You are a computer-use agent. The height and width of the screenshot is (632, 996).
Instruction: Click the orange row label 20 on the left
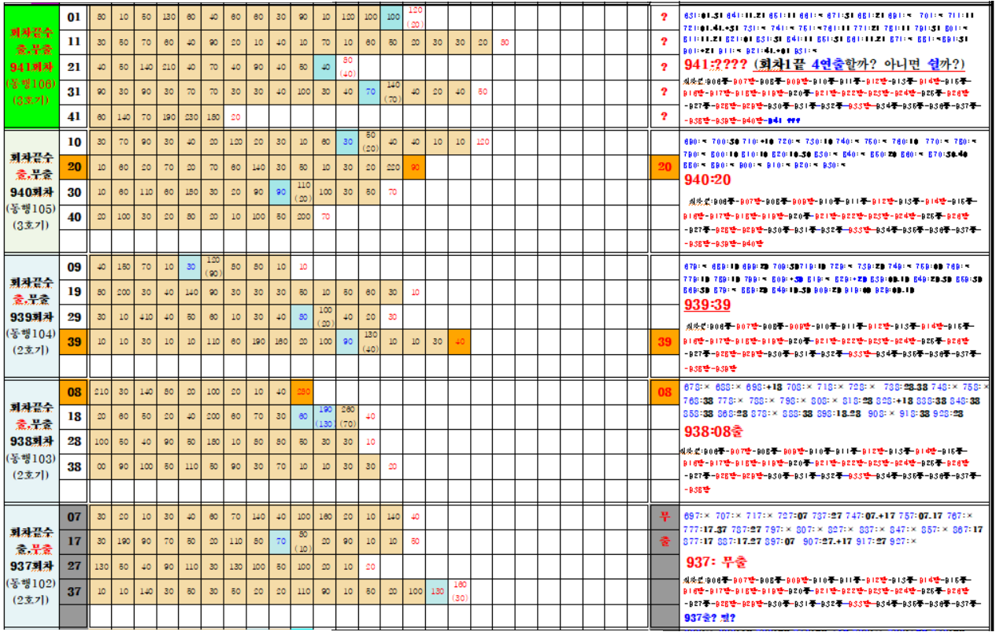tap(74, 167)
